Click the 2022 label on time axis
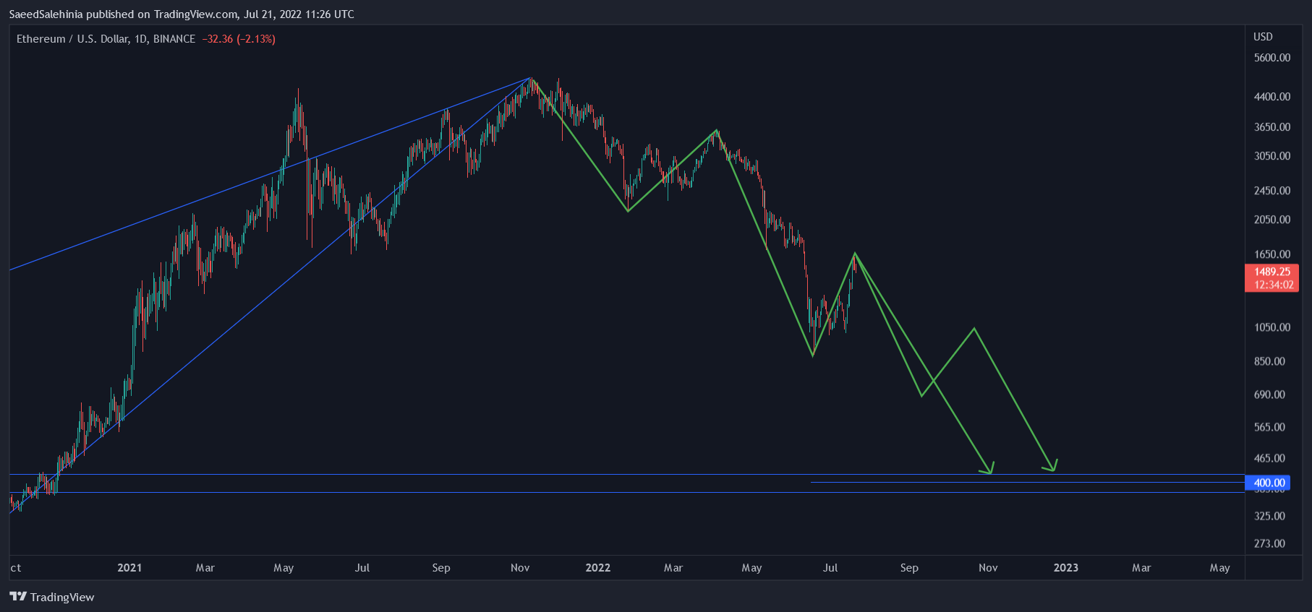 pyautogui.click(x=598, y=568)
